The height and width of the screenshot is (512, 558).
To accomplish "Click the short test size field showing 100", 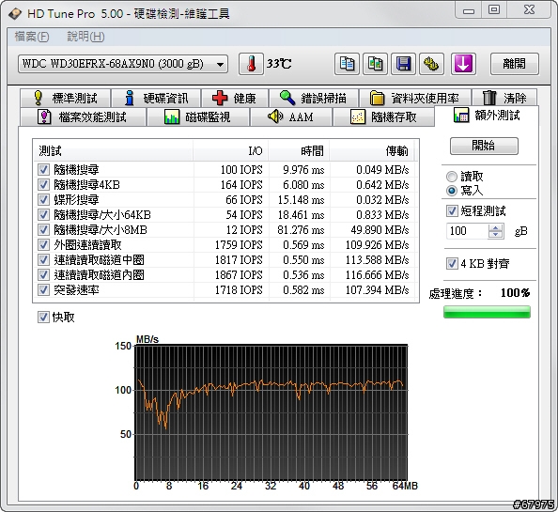I will [467, 231].
